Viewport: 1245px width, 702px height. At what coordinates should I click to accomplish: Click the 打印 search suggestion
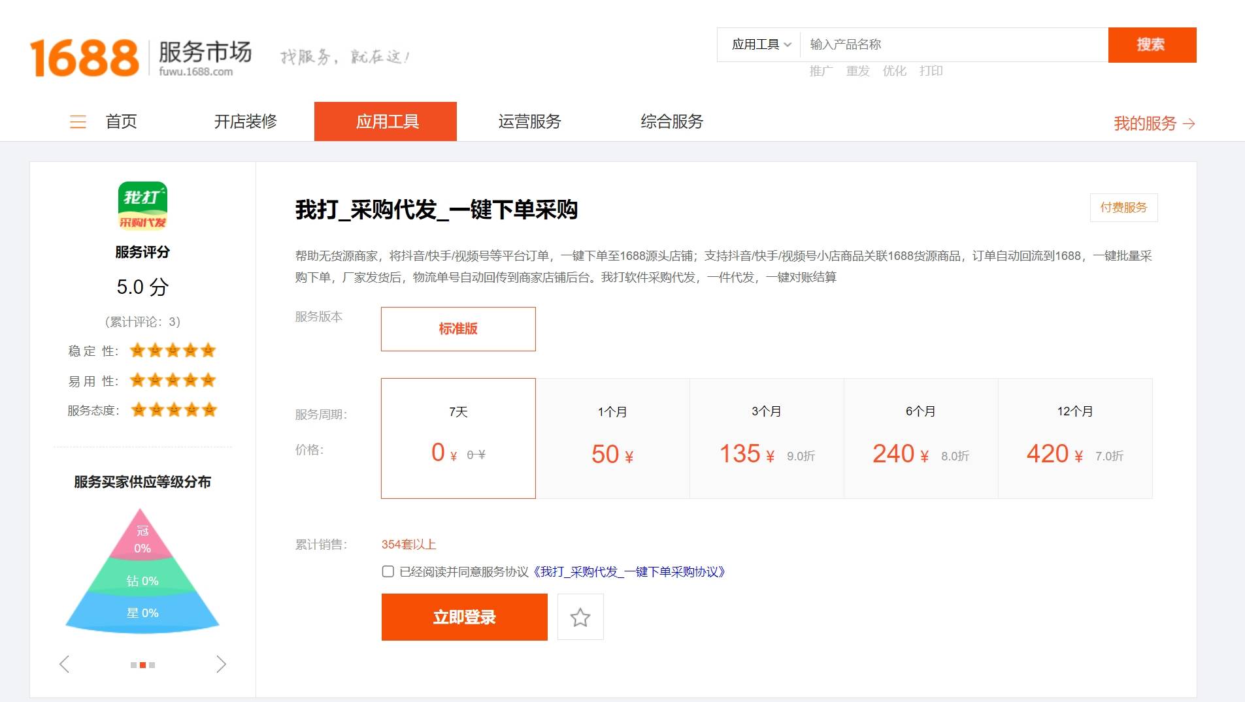point(931,71)
